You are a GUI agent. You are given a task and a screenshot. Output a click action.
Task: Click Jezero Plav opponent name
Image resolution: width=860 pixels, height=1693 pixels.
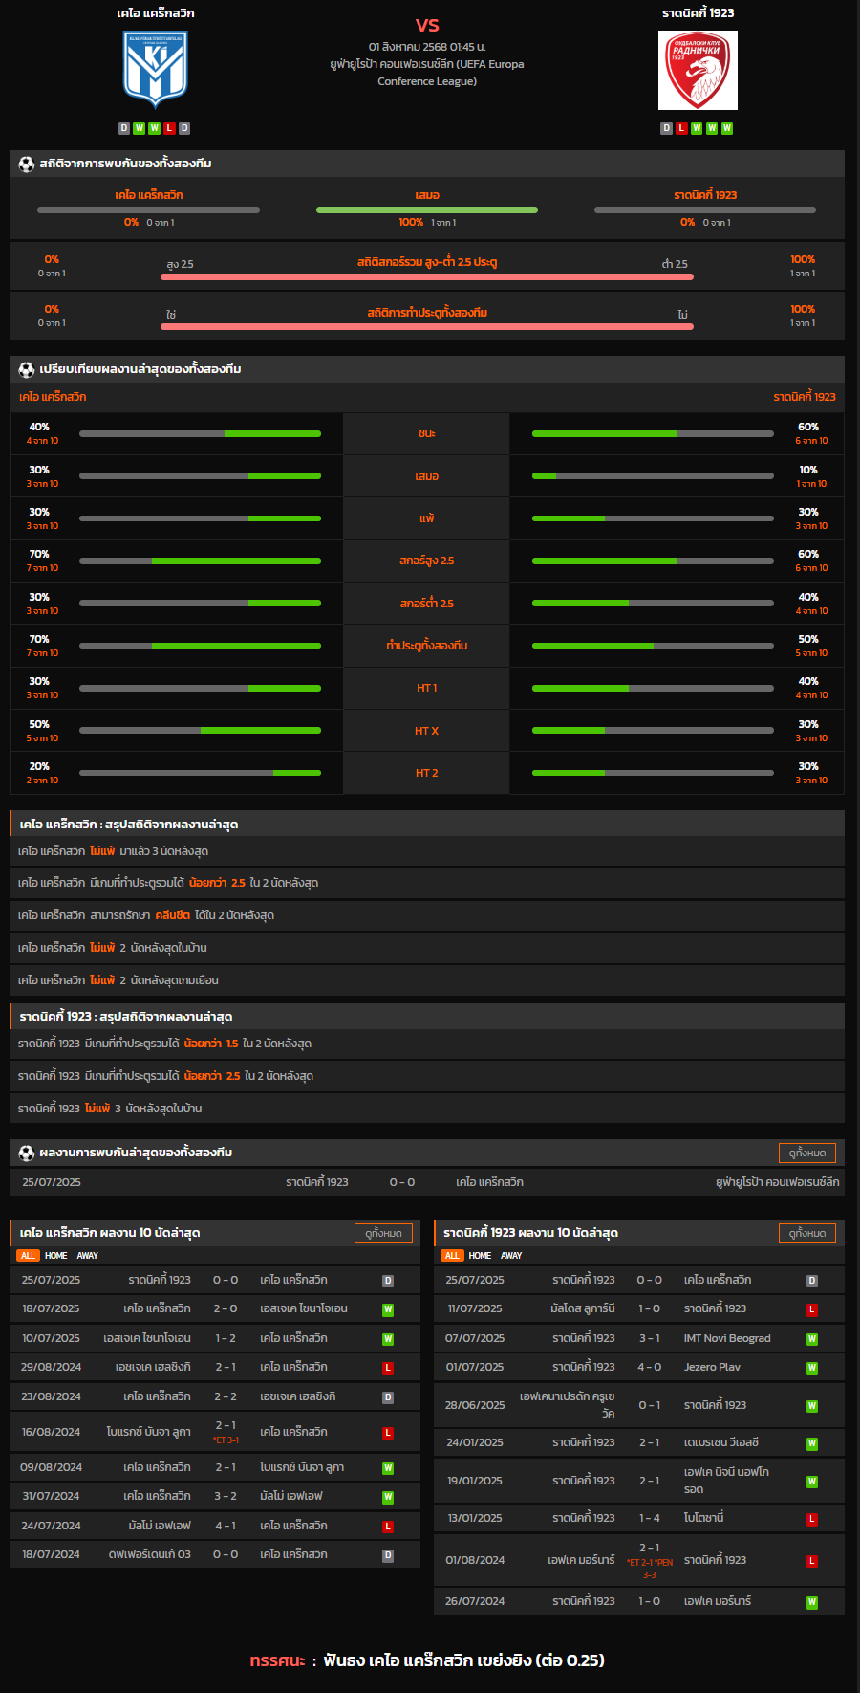pyautogui.click(x=712, y=1367)
